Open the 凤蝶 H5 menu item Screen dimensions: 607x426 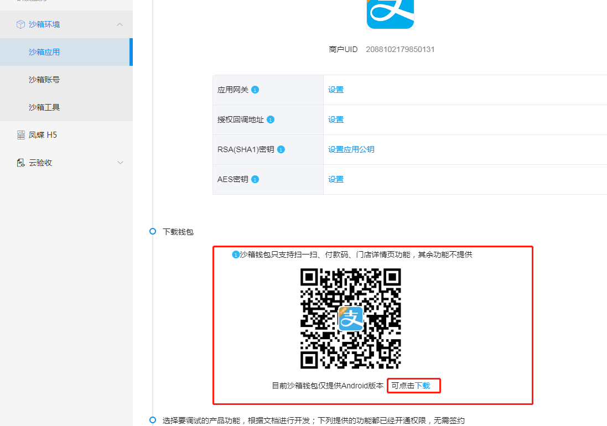[43, 135]
